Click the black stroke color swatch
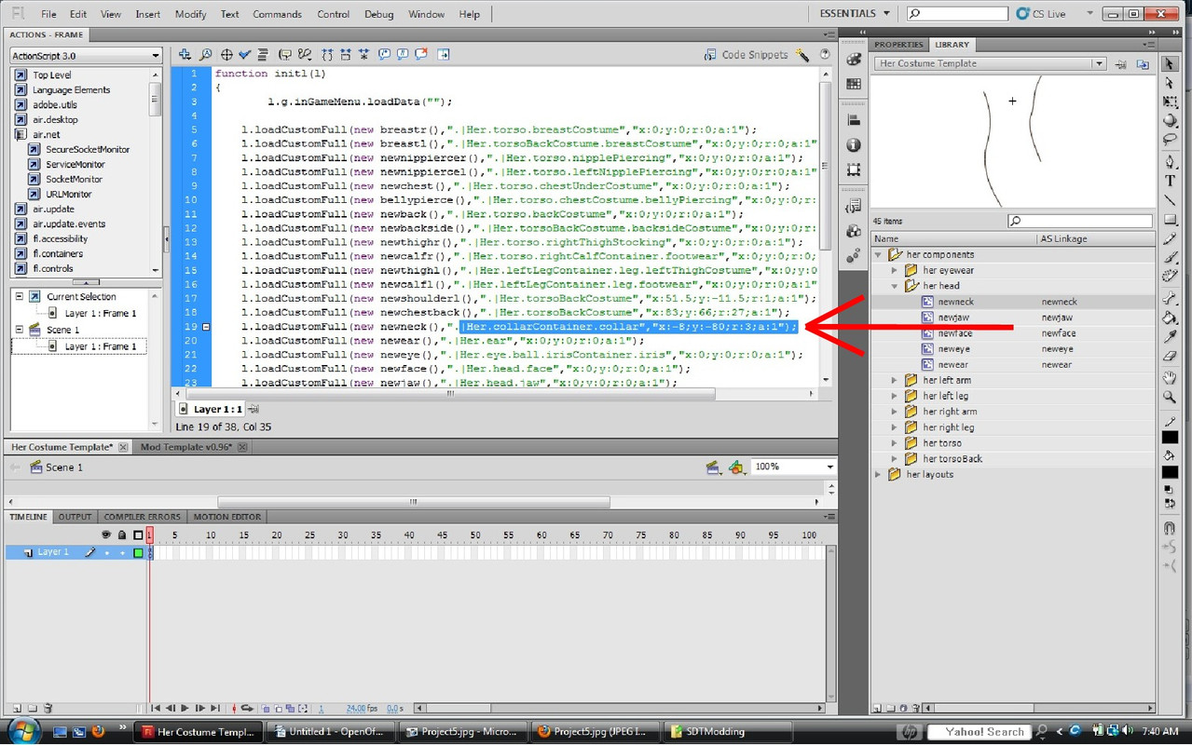Screen dimensions: 1192x745 [1170, 437]
